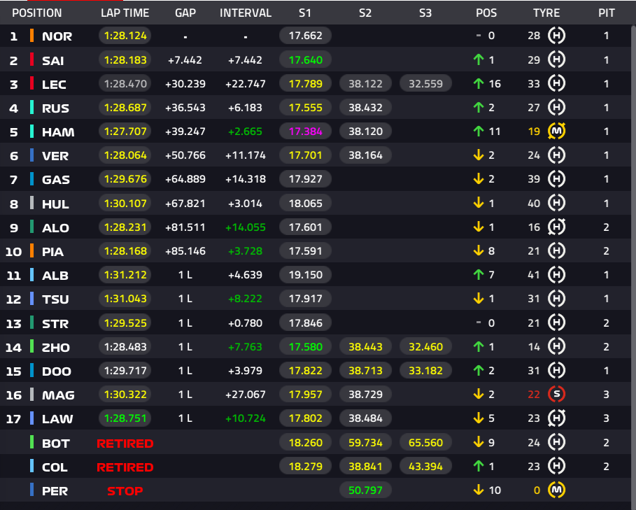This screenshot has width=636, height=510.
Task: Click the medium tyre icon in PER row
Action: click(556, 490)
